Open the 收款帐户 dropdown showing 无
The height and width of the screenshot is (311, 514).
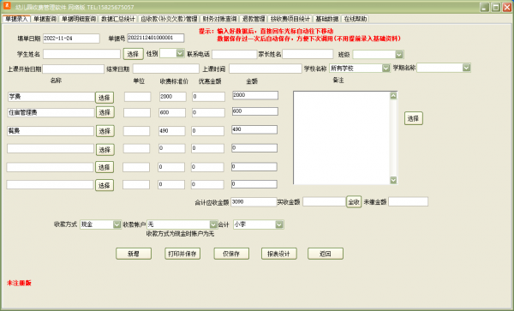(213, 224)
